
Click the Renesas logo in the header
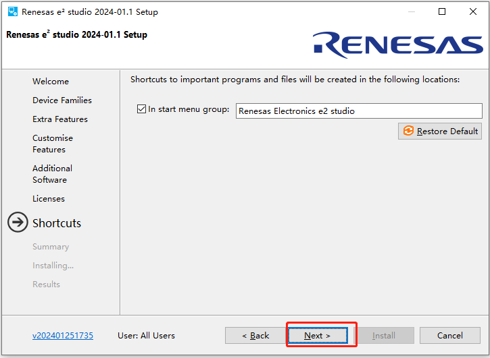point(397,44)
